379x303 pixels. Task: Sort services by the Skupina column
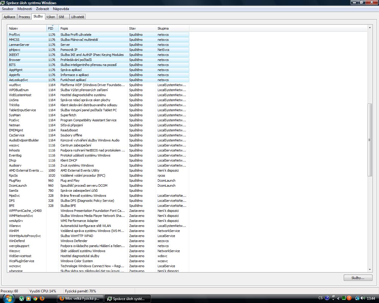(x=172, y=28)
